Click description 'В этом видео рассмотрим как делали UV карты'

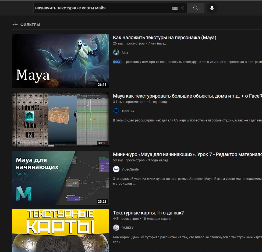coord(187,120)
